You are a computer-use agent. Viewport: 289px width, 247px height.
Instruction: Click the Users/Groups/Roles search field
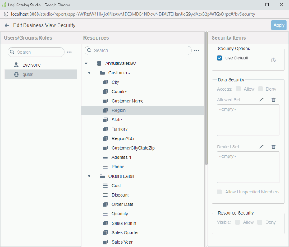(x=36, y=52)
